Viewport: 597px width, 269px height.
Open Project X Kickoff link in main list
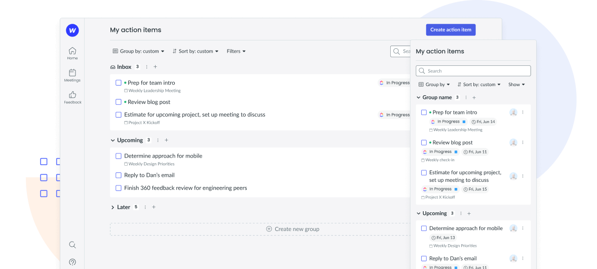(x=142, y=123)
